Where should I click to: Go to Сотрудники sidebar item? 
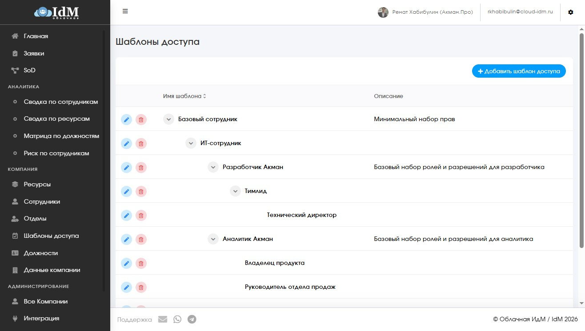pos(42,201)
